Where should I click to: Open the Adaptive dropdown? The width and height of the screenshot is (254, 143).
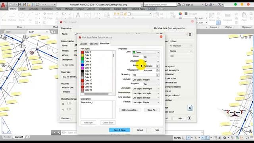(x=151, y=84)
